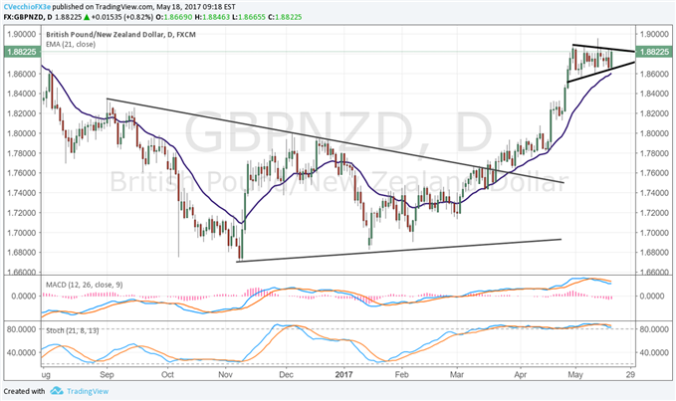The width and height of the screenshot is (676, 401).
Task: Click the Feb label on time axis
Action: [401, 375]
